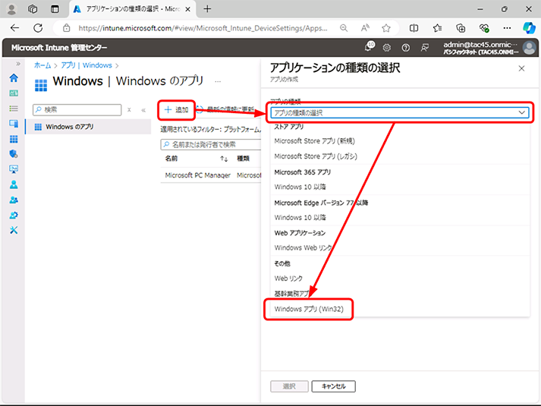Click the address bar URL field
This screenshot has height=406, width=541.
(x=203, y=28)
